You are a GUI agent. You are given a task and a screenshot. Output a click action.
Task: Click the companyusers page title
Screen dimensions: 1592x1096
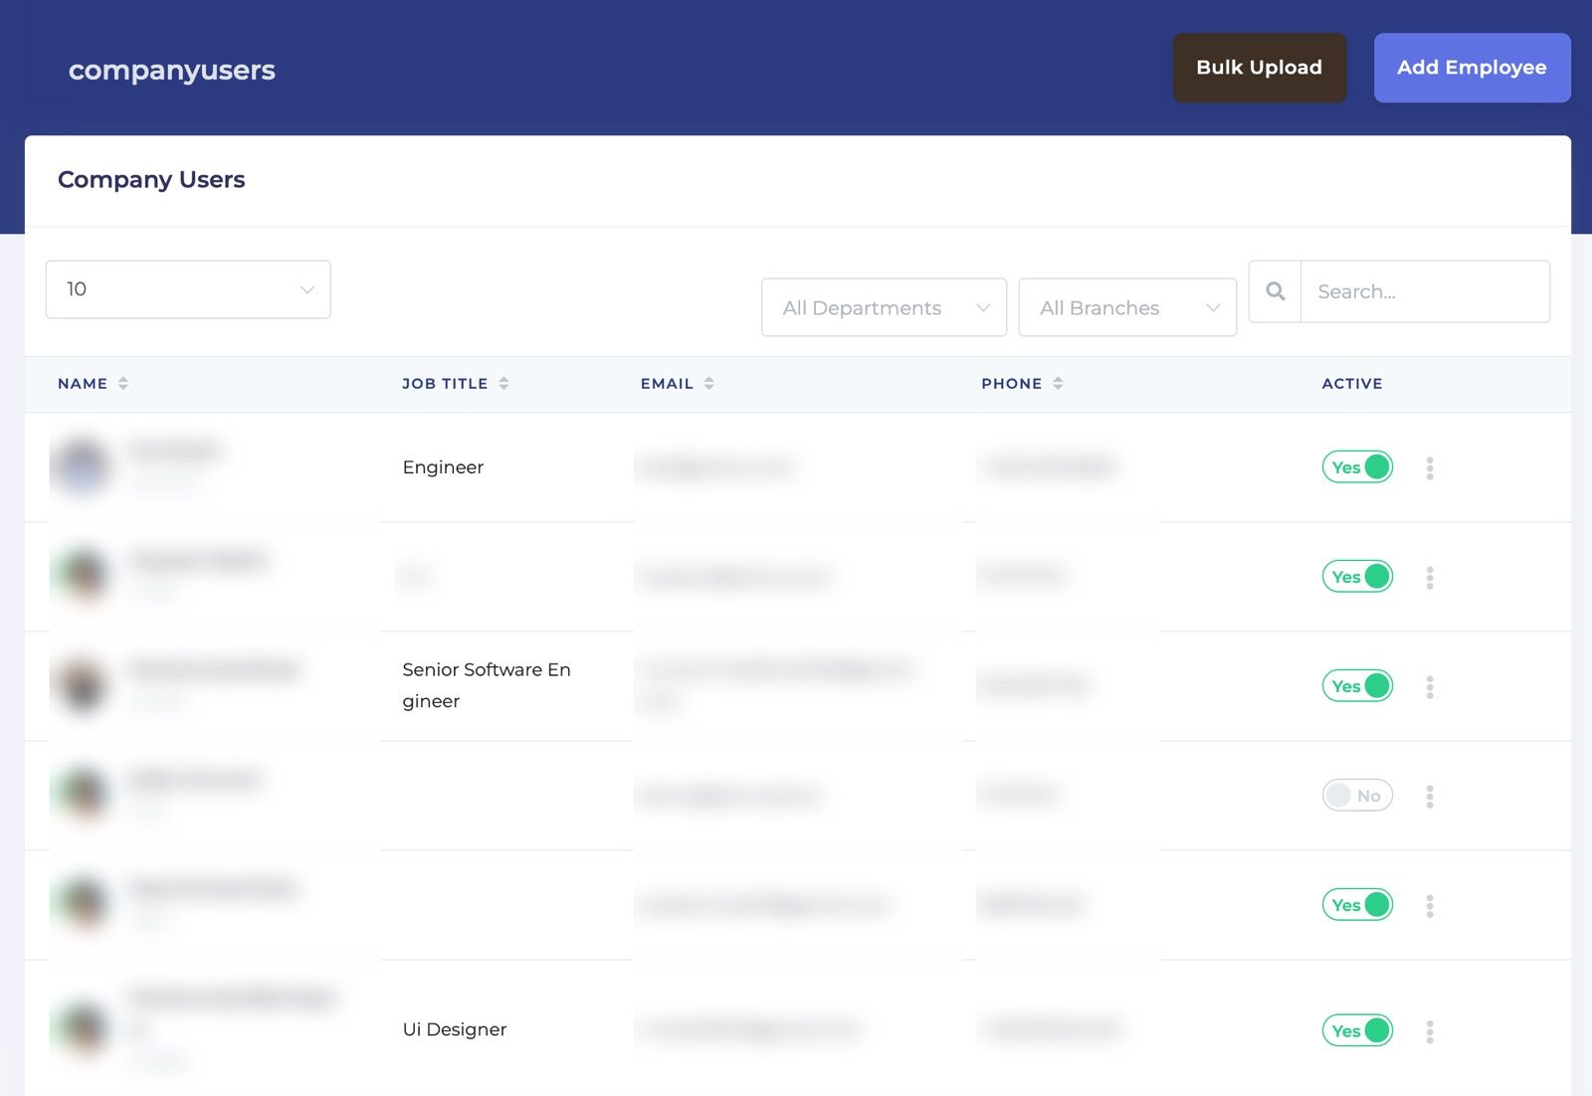pos(171,70)
